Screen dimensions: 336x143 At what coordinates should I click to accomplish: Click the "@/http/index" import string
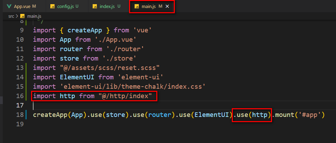125,96
